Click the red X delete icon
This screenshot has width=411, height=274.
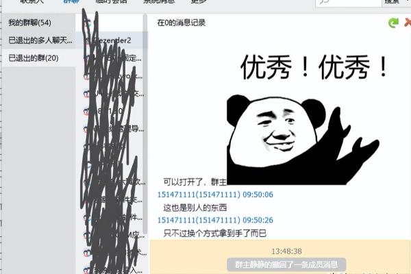(x=408, y=23)
